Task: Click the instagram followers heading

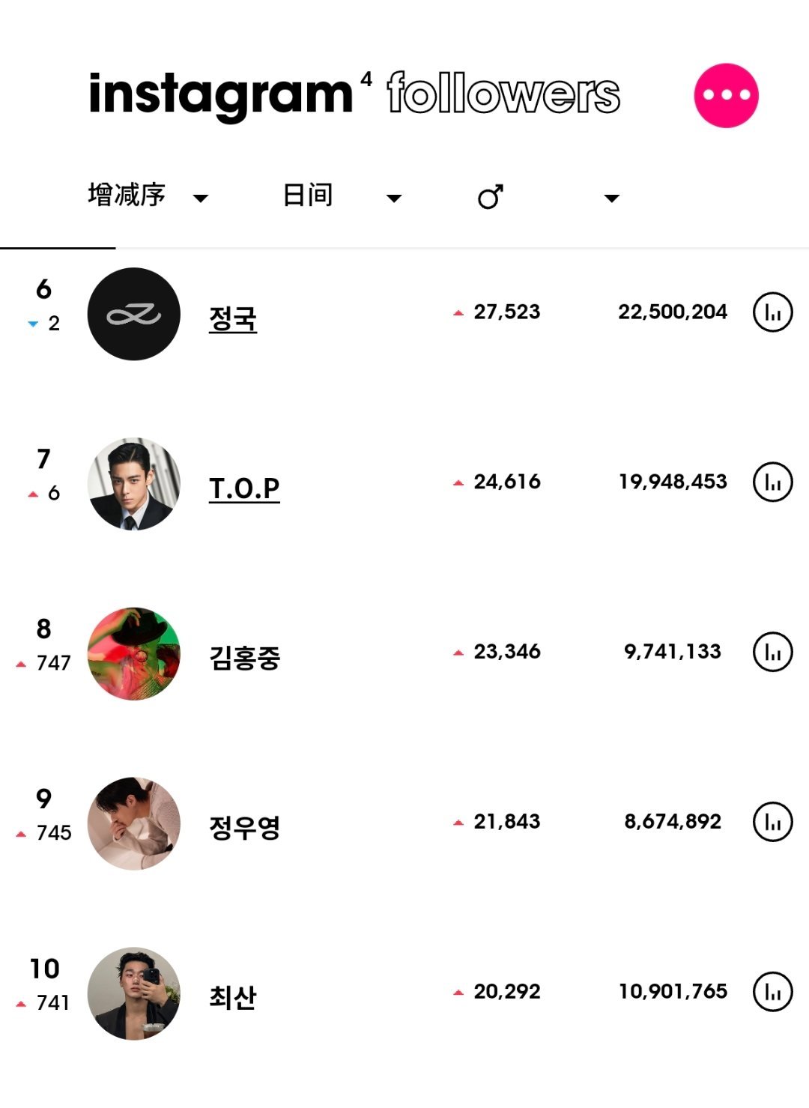Action: 354,95
